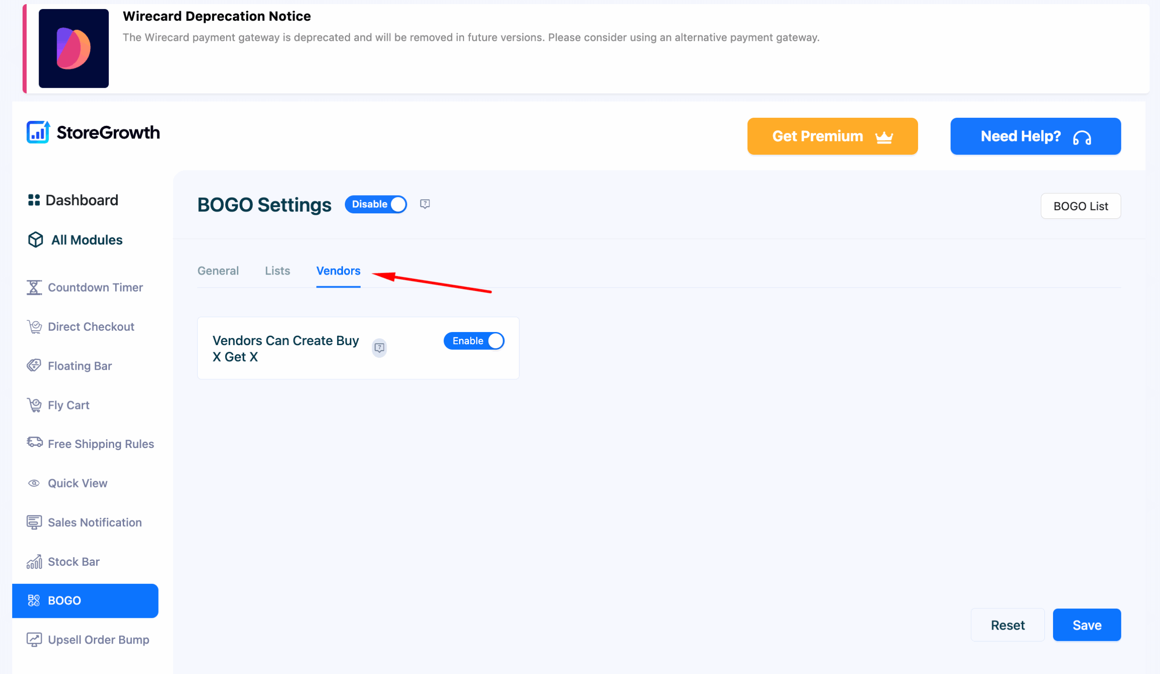Click the Stock Bar chart icon
The image size is (1160, 674).
34,562
